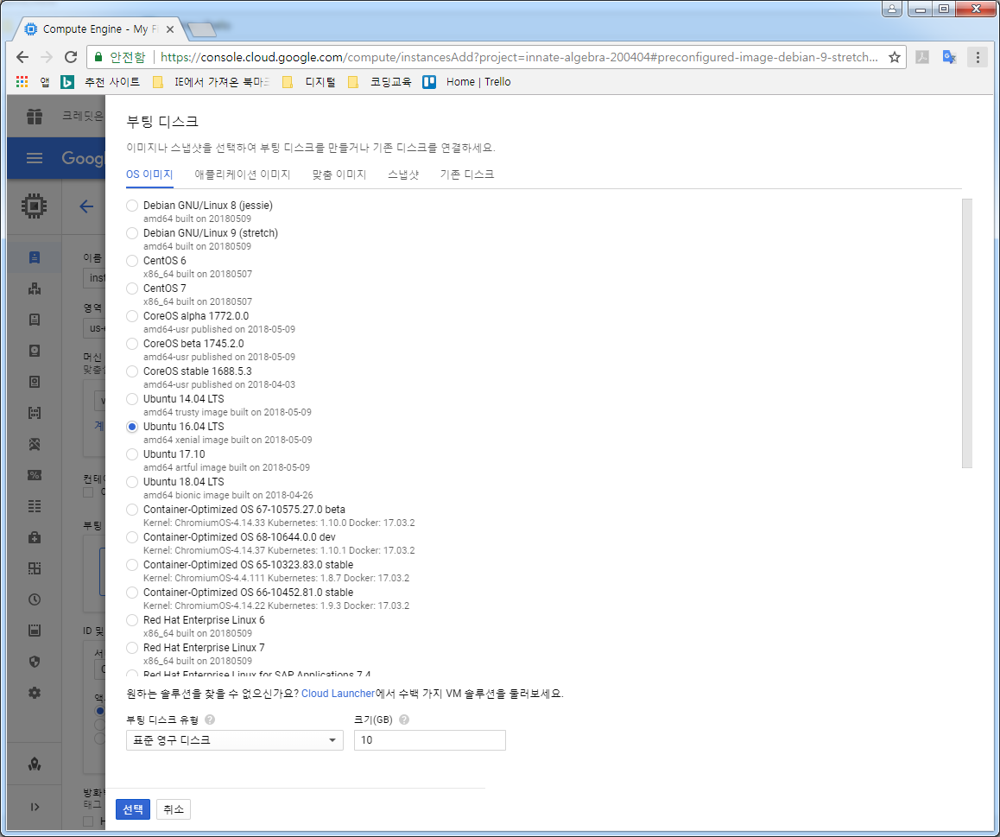Choose CoreOS alpha 1772.0.0 option
Screen dimensions: 1000x837
(x=132, y=316)
